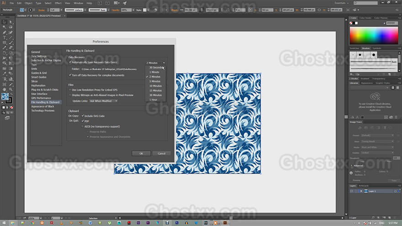Enable AICB (no transparency support) checkbox

click(83, 126)
